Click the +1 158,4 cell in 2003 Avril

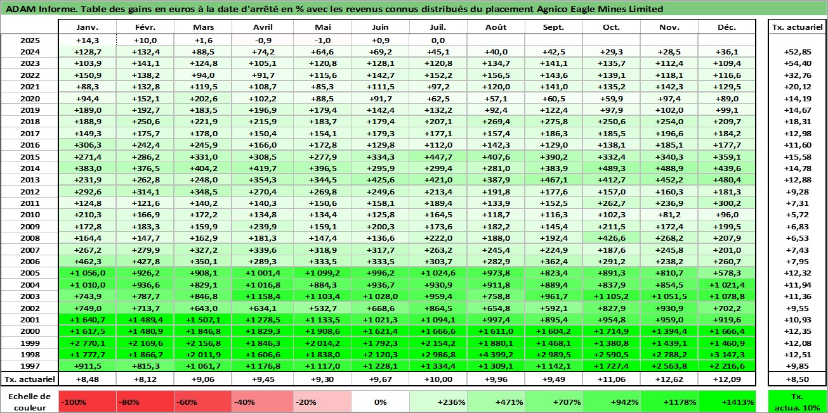point(261,296)
